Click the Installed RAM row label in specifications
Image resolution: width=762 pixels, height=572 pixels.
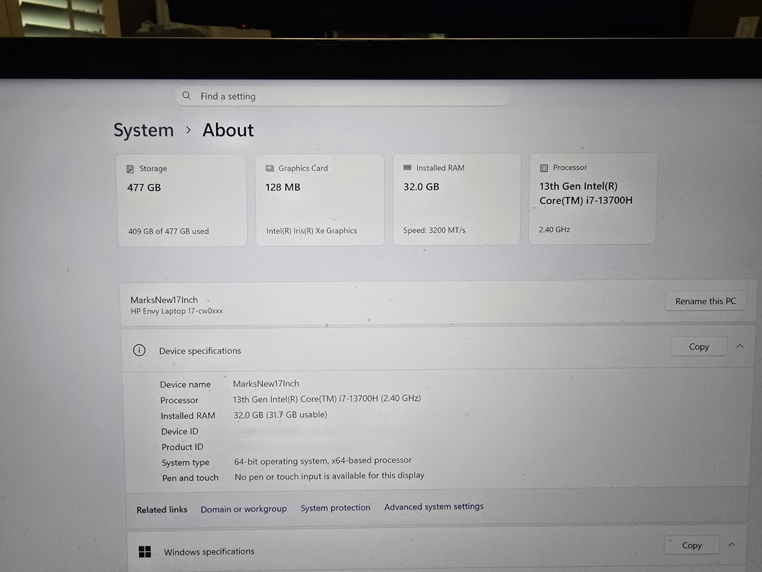pyautogui.click(x=188, y=416)
